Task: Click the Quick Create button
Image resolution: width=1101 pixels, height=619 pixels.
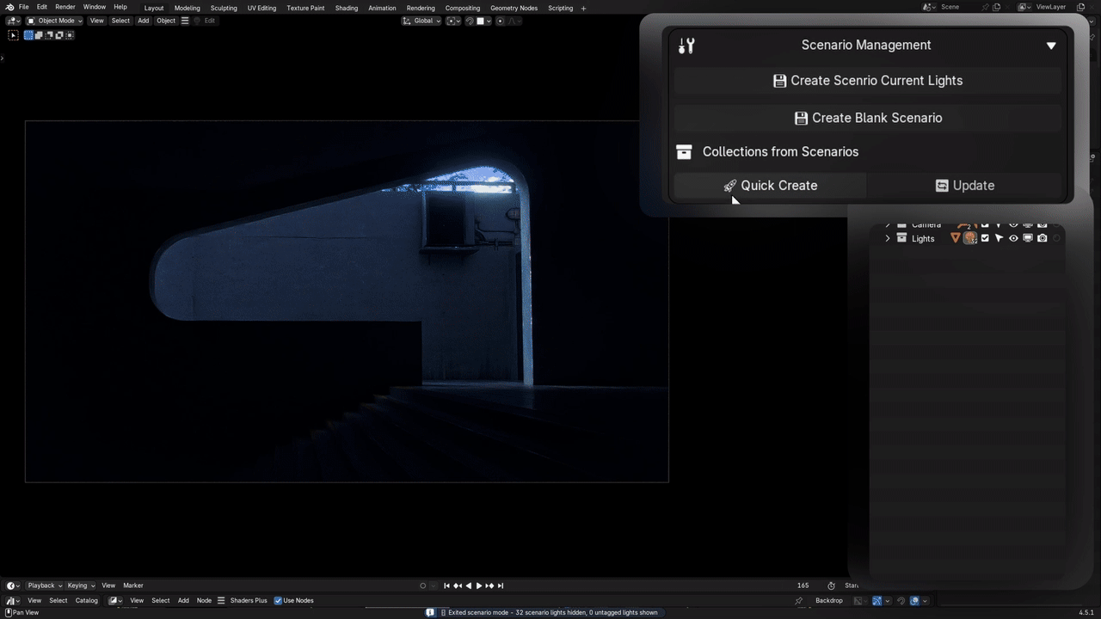Action: 770,186
